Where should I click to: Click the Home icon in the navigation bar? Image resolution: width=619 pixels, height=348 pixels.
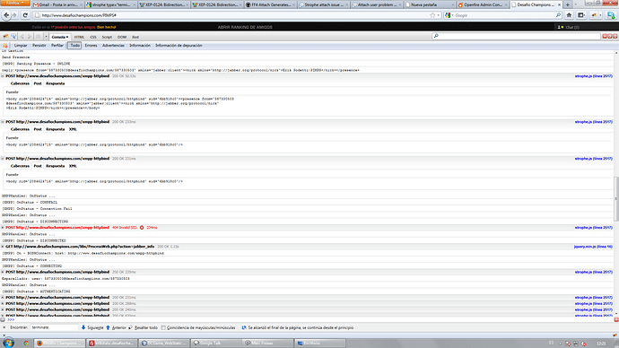coord(569,15)
